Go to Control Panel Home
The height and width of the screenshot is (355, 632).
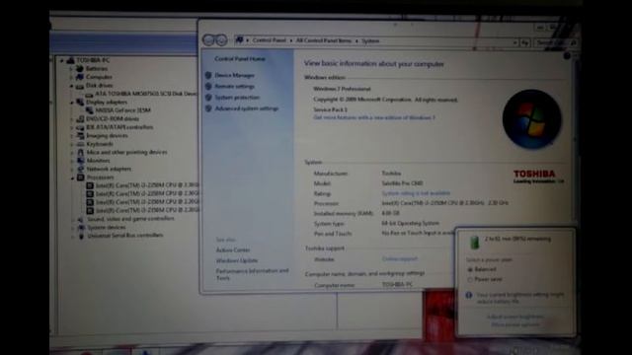pos(240,59)
